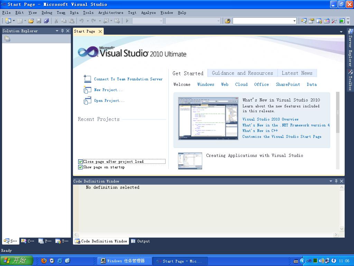Click the Paste clipboard icon

(x=72, y=21)
